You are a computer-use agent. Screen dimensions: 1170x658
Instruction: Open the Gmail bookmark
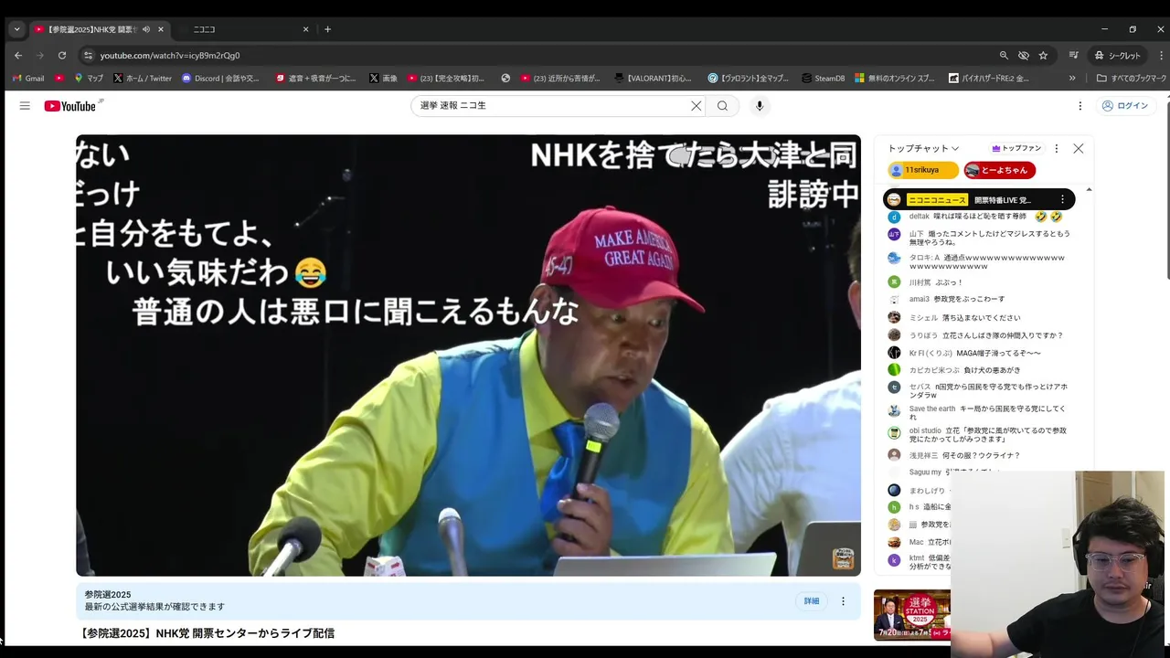point(28,79)
